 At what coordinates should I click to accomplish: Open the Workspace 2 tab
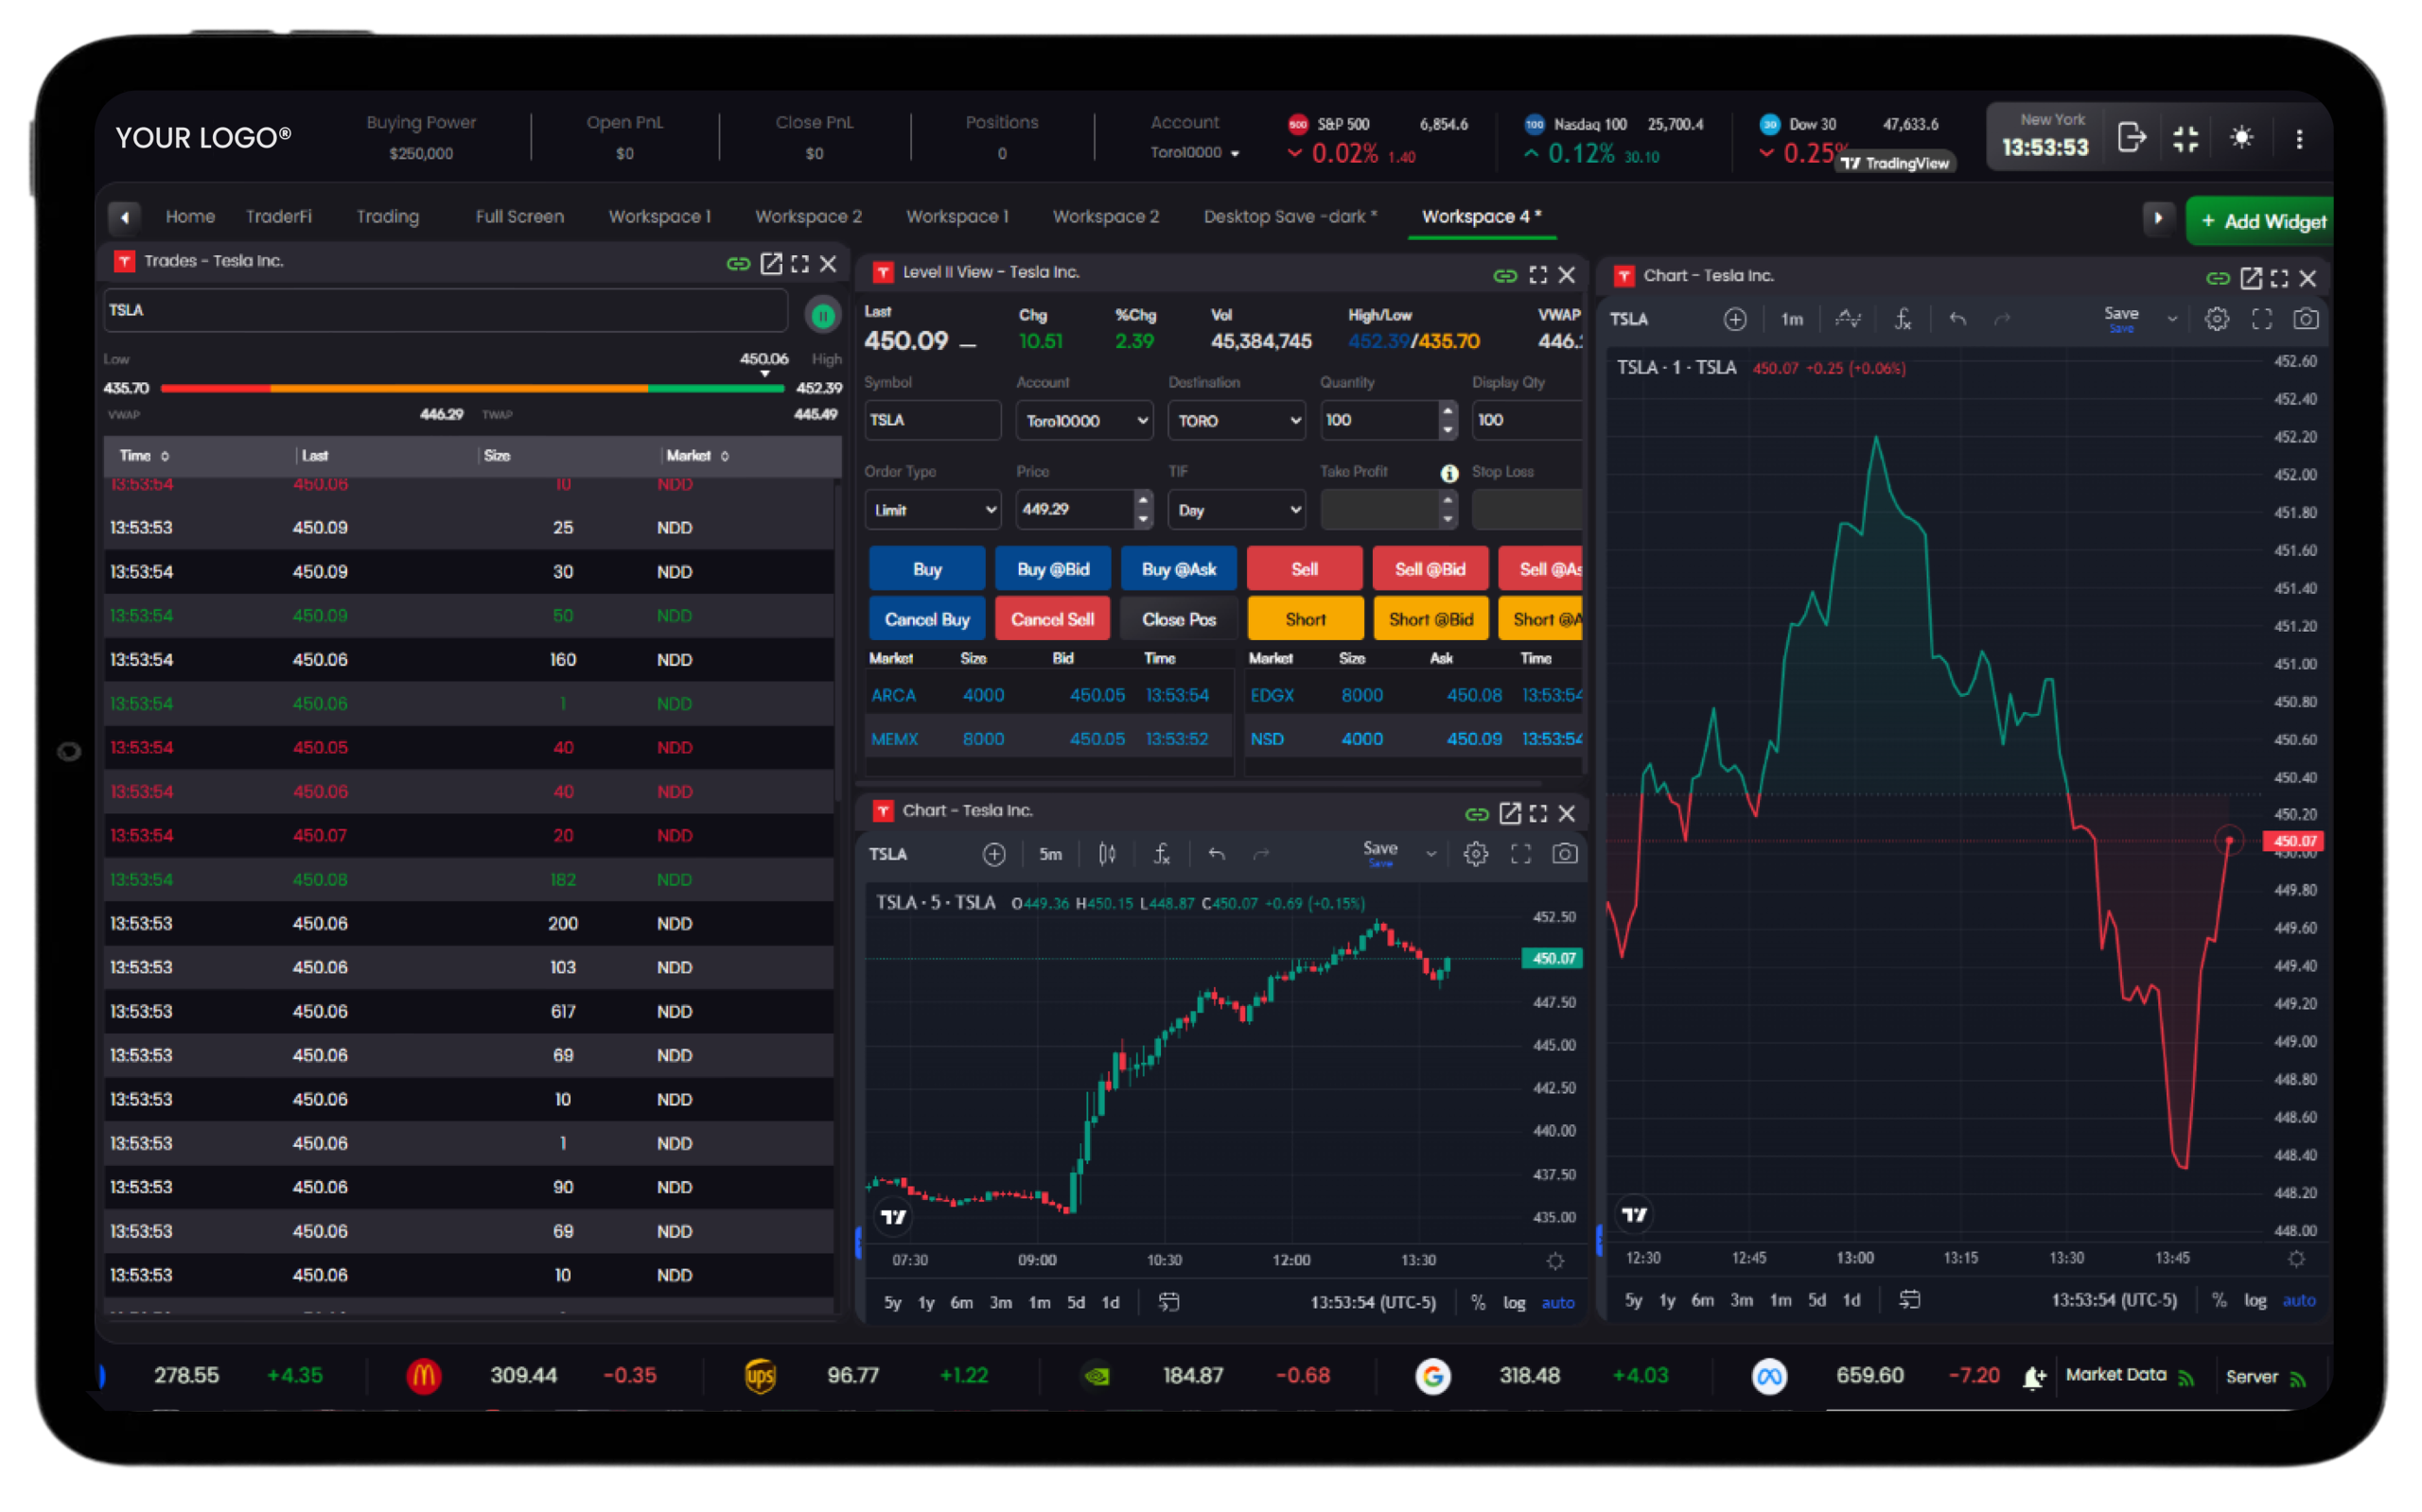(807, 216)
